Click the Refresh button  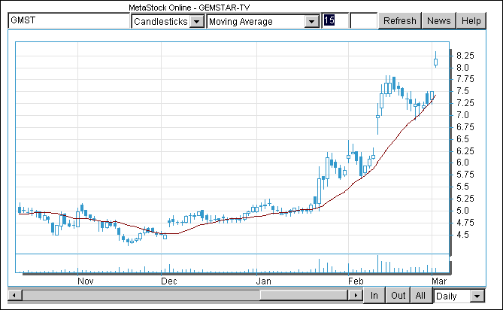(x=400, y=21)
